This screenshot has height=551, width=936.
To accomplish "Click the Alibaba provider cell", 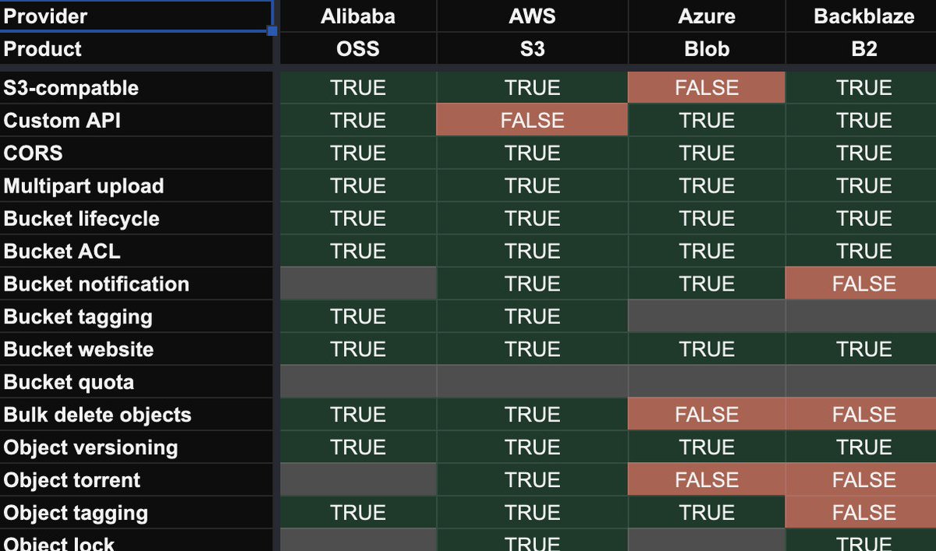I will tap(358, 16).
